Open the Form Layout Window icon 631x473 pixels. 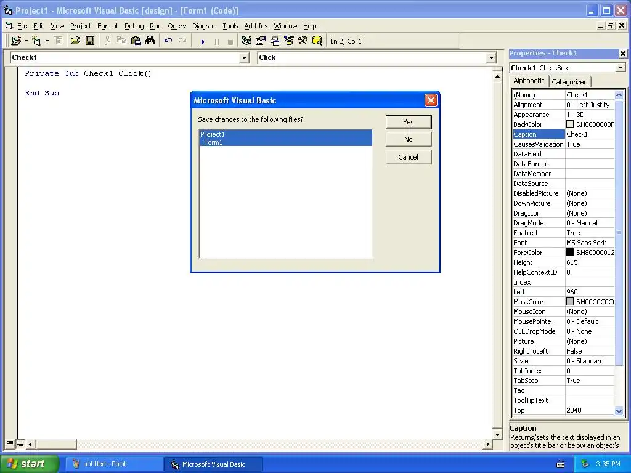point(275,41)
